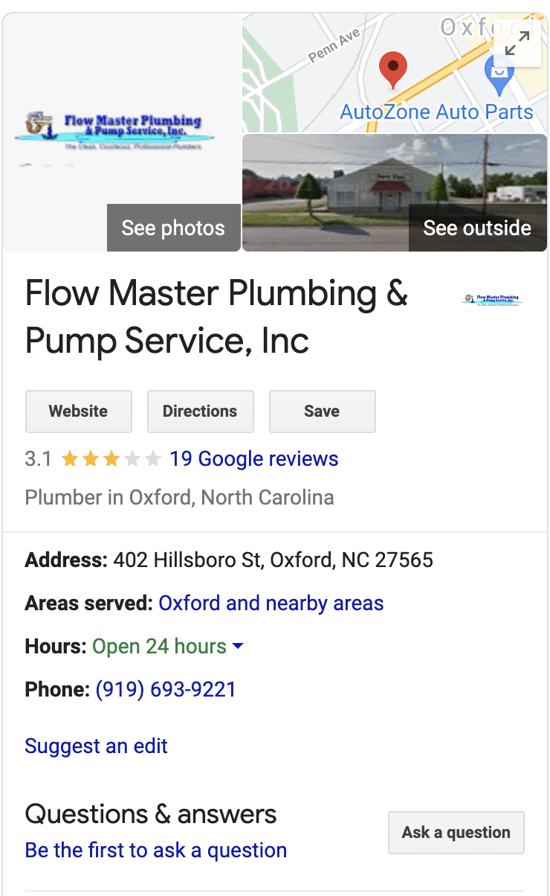Image resolution: width=550 pixels, height=896 pixels.
Task: Click the star rating icons
Action: click(111, 459)
